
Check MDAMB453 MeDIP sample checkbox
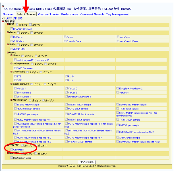pyautogui.click(x=118, y=104)
